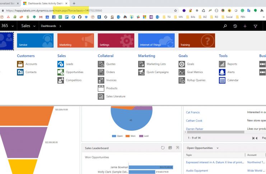Open recently viewed items history icon

point(235,26)
